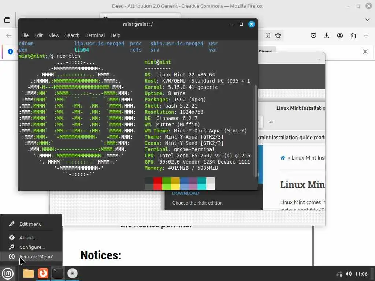Click the OS: Linux Mint 22 line
Image resolution: width=375 pixels, height=281 pixels.
point(179,75)
